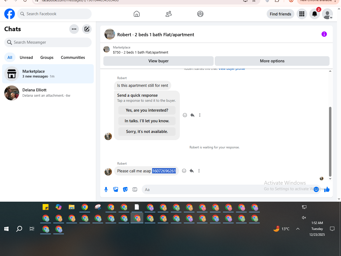Open Chats options three-dot menu
341x256 pixels.
(x=74, y=29)
